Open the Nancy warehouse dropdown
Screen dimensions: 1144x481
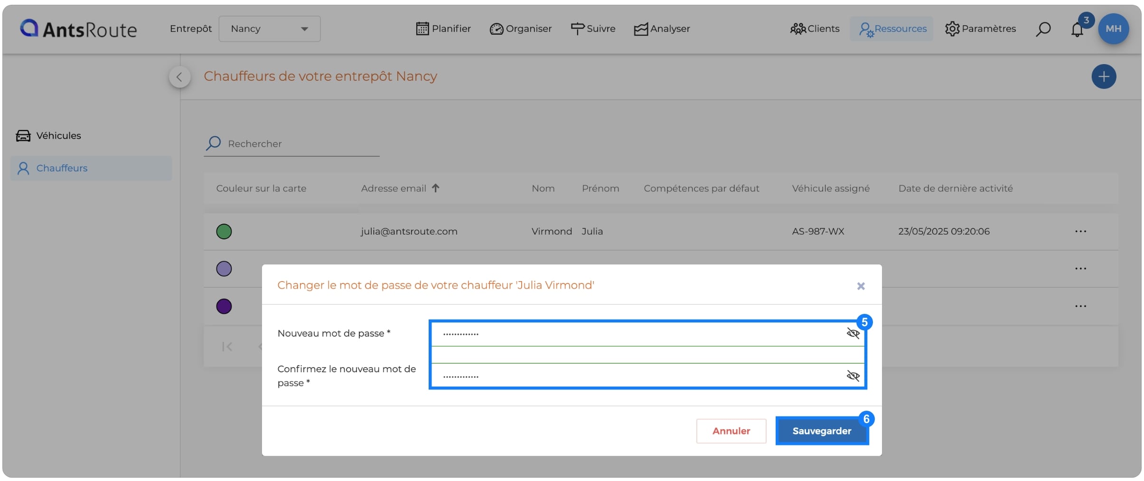point(269,28)
